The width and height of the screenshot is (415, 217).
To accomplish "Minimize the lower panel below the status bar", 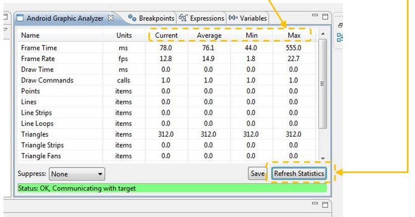I will pos(315,203).
